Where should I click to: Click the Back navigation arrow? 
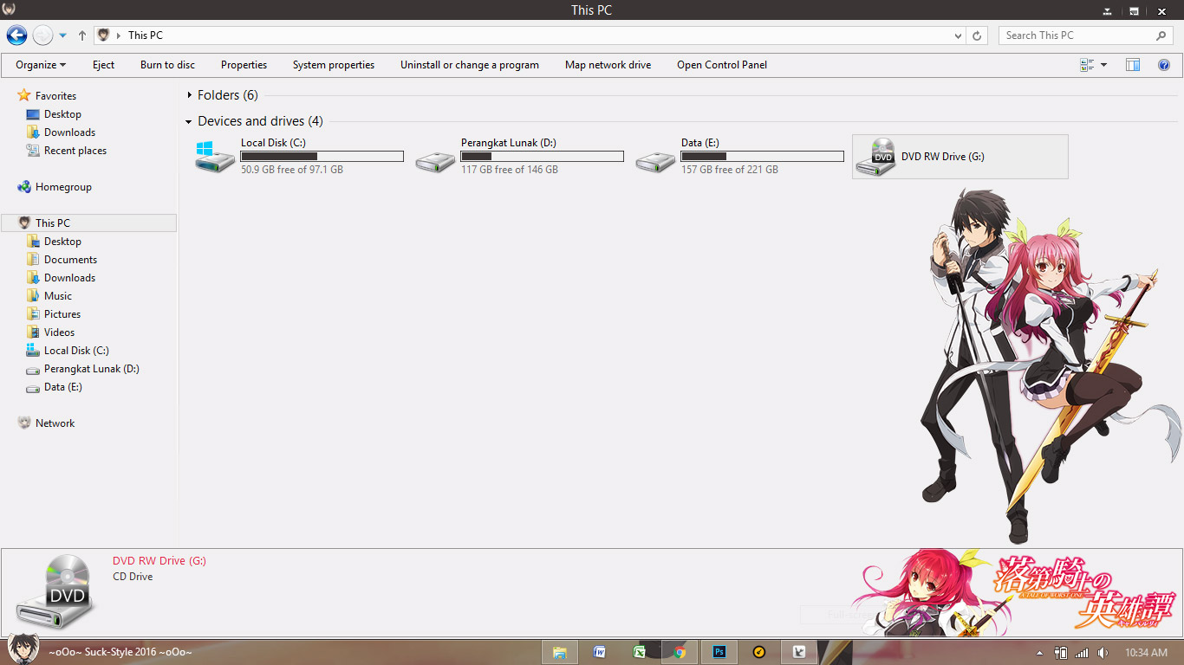16,36
